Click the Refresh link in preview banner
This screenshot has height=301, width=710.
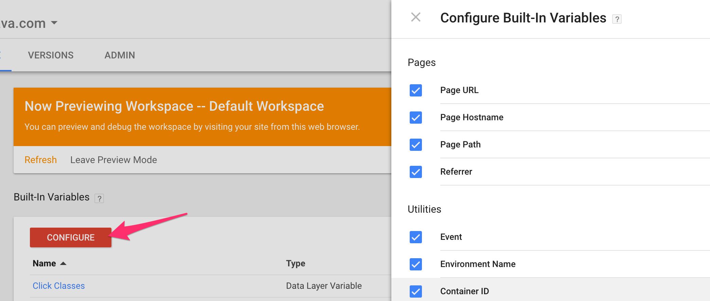point(40,160)
